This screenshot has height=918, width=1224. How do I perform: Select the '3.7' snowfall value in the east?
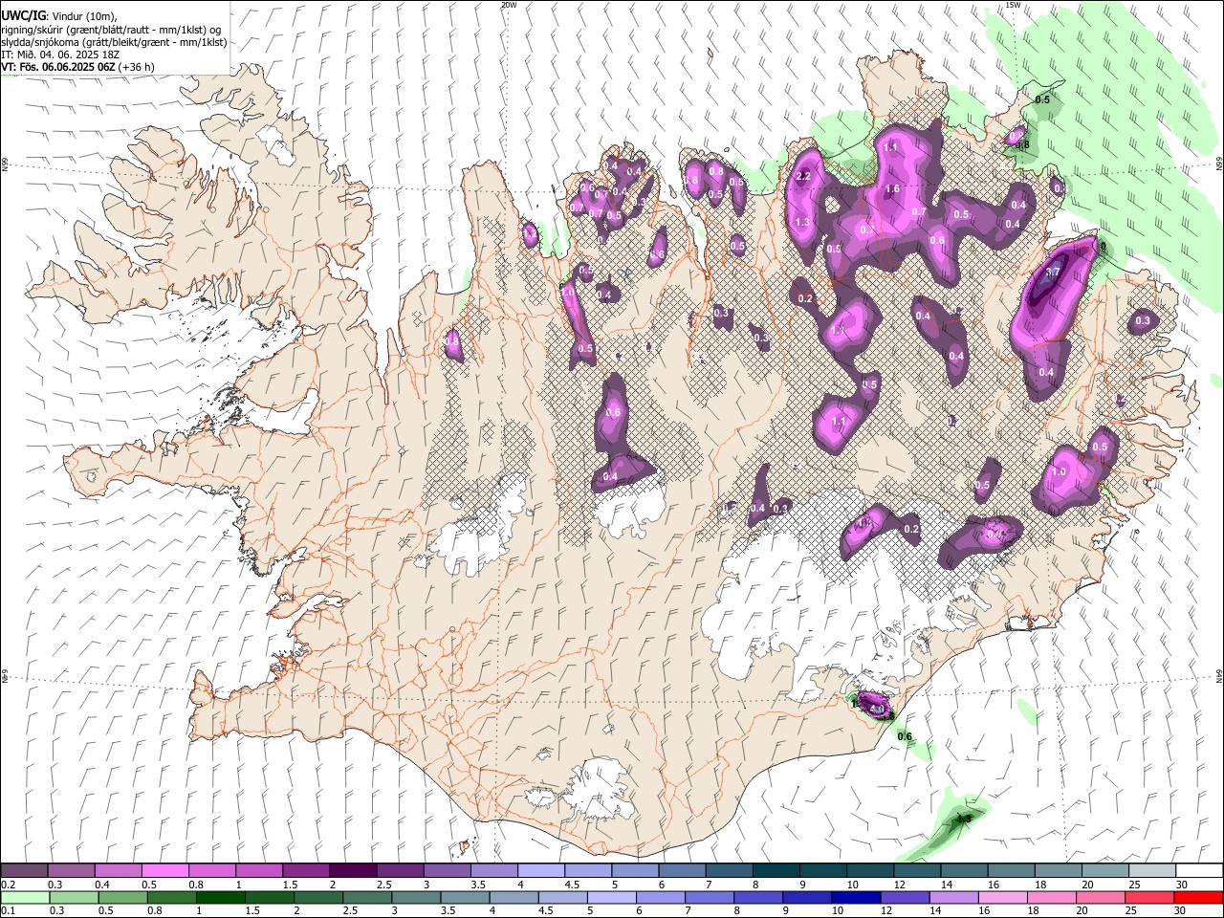click(x=1053, y=273)
